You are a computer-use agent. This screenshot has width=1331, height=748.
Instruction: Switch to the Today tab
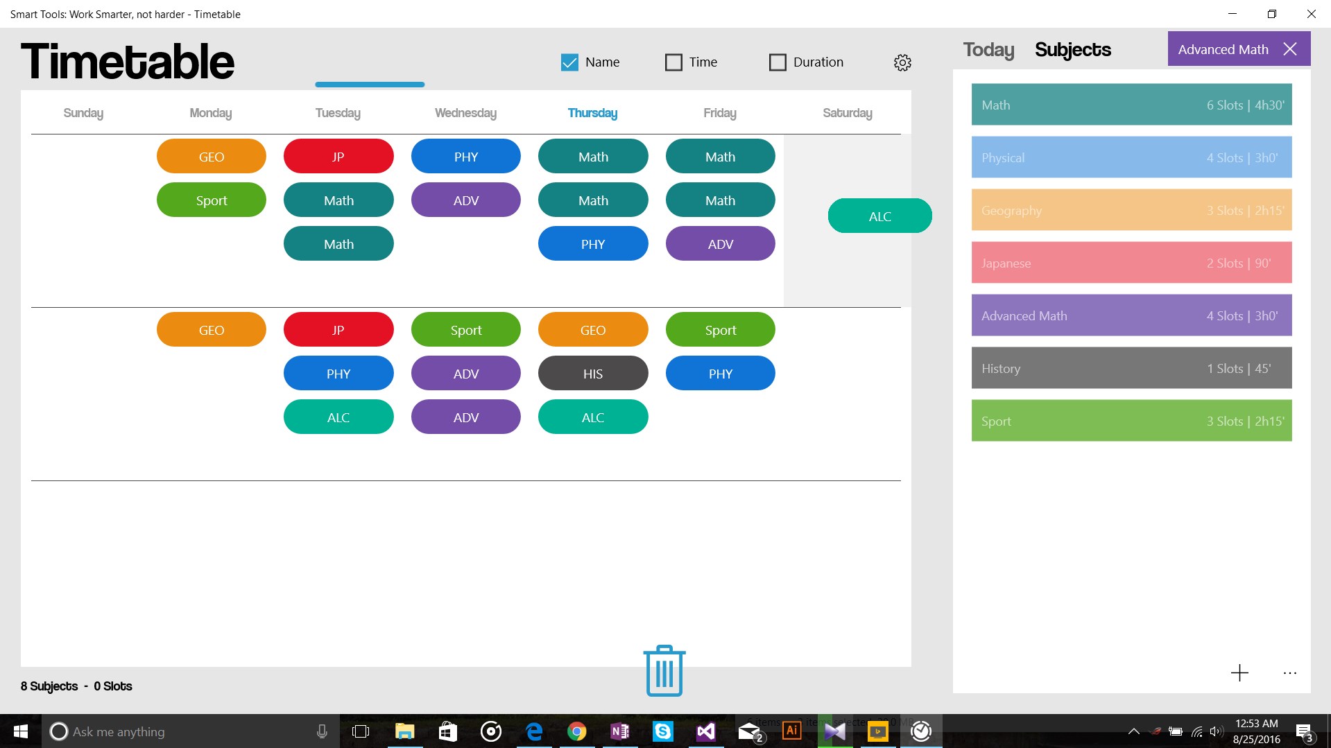pyautogui.click(x=988, y=49)
